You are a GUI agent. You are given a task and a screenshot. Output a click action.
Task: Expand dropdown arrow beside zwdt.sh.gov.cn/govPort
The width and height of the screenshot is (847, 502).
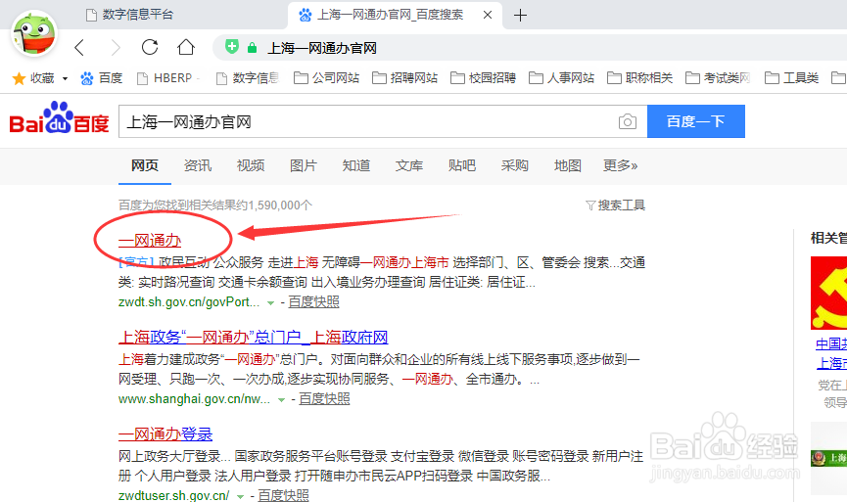(x=270, y=302)
